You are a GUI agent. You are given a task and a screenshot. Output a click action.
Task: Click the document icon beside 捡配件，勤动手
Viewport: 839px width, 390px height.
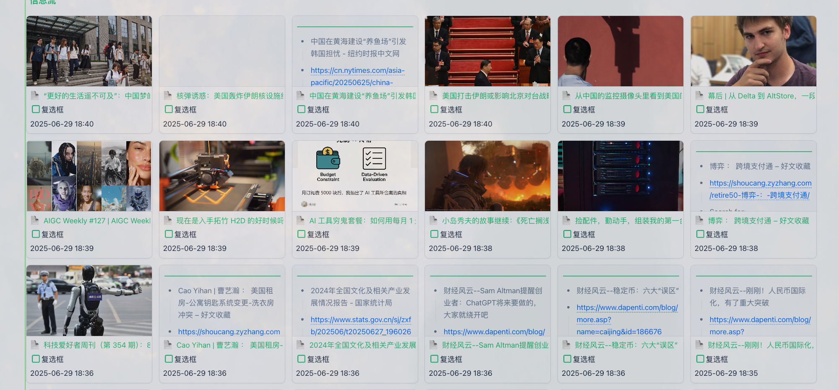[567, 220]
